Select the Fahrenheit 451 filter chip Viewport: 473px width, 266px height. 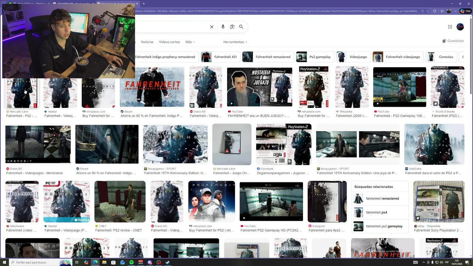tap(220, 57)
